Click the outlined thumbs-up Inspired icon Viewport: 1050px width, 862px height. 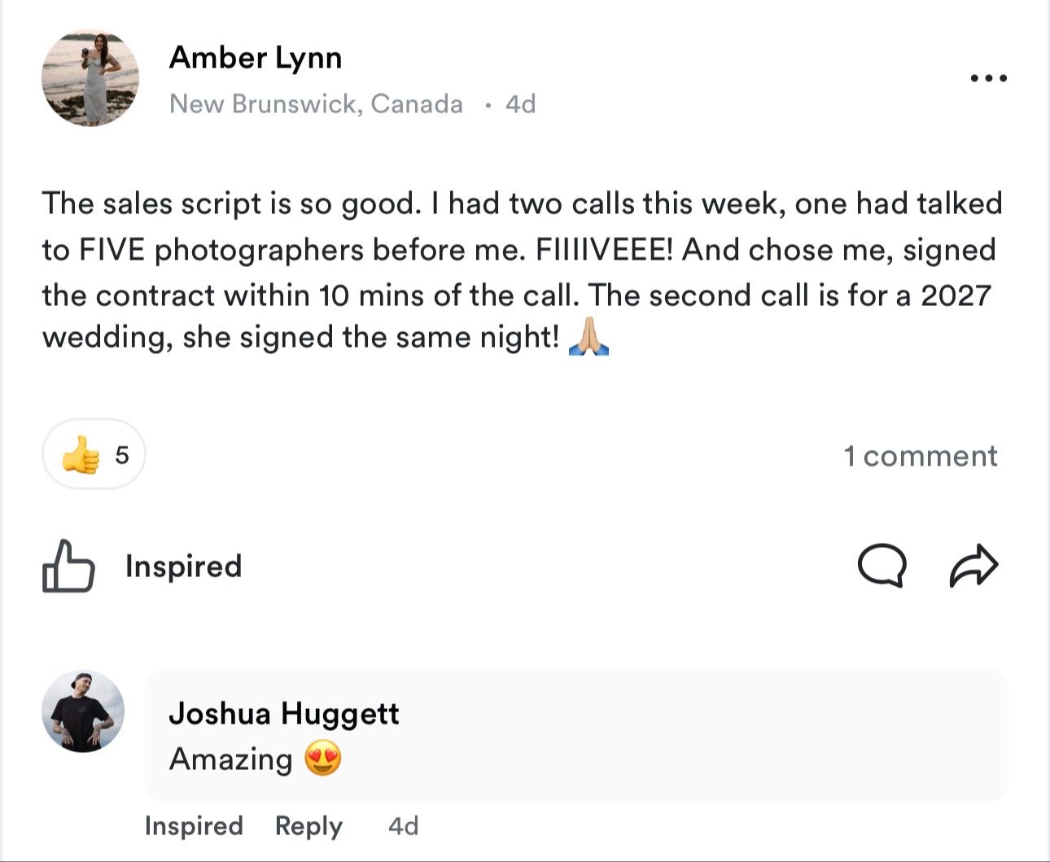(68, 566)
